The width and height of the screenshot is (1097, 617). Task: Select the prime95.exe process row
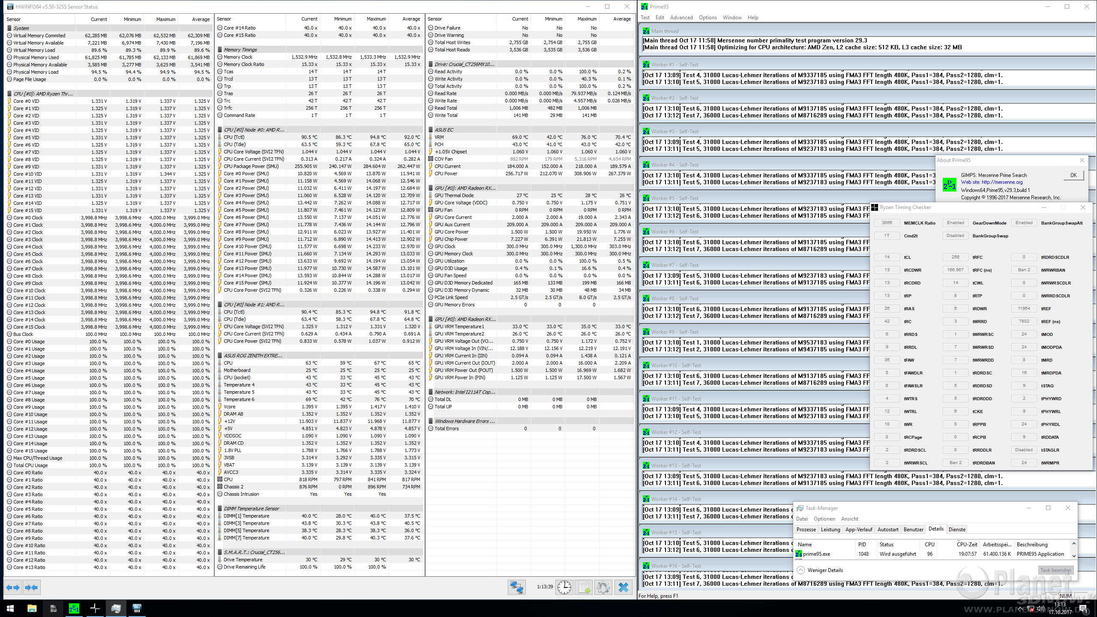(932, 554)
